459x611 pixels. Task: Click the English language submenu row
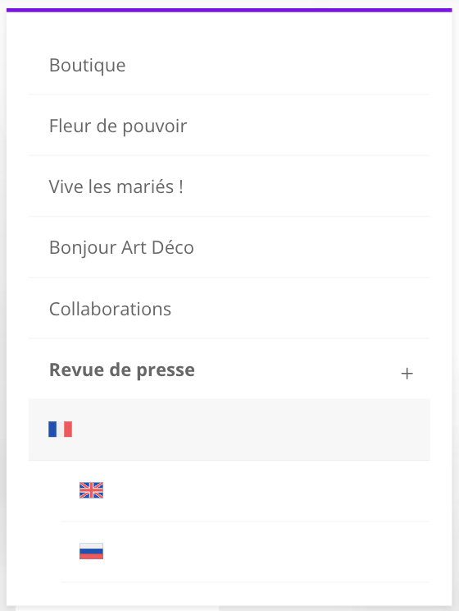tap(245, 490)
